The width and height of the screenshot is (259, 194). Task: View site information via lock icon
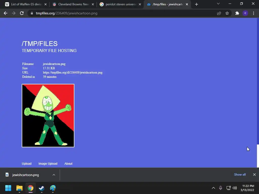(x=32, y=13)
